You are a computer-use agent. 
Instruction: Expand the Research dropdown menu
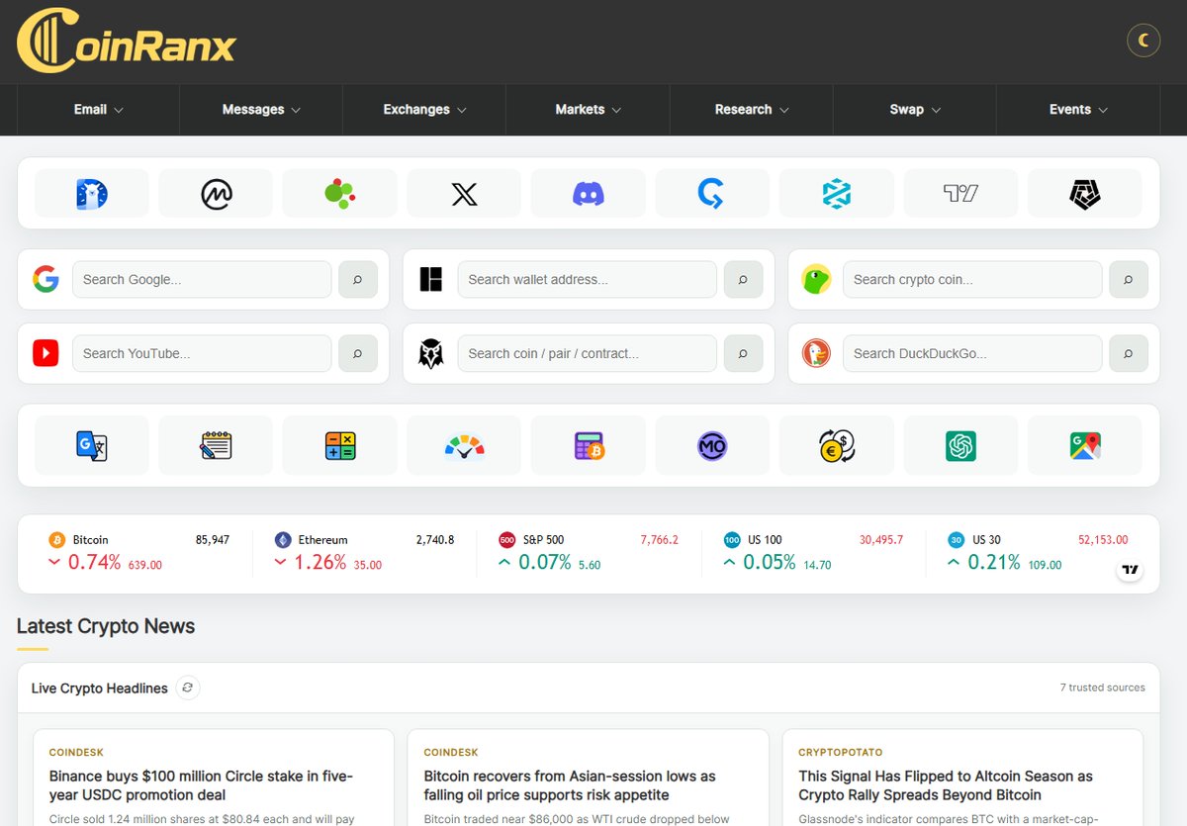click(x=752, y=110)
